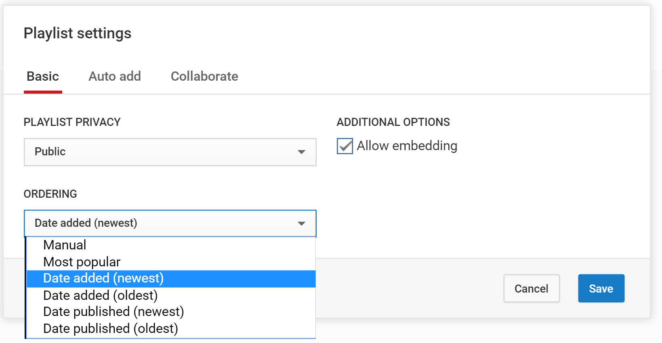Select Manual ordering option
Viewport: 662px width, 343px height.
tap(171, 245)
